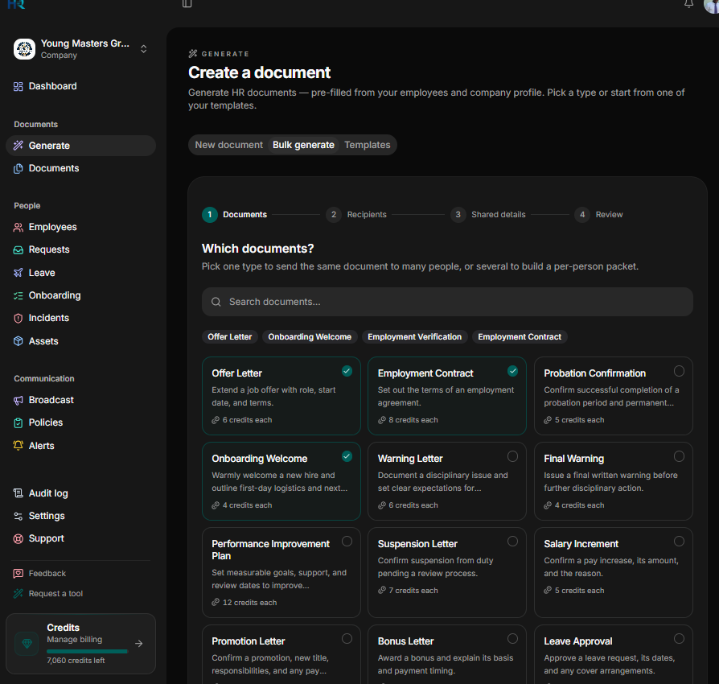Click the Leave airplane icon
This screenshot has height=684, width=719.
click(x=18, y=273)
